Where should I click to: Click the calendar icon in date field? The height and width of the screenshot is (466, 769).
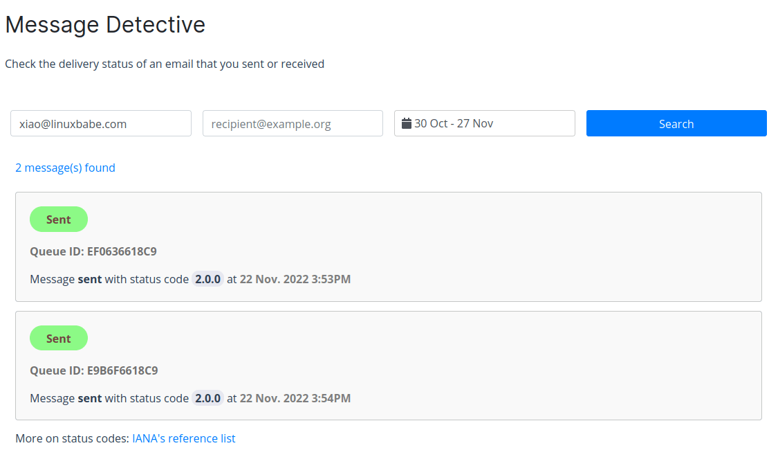[407, 123]
